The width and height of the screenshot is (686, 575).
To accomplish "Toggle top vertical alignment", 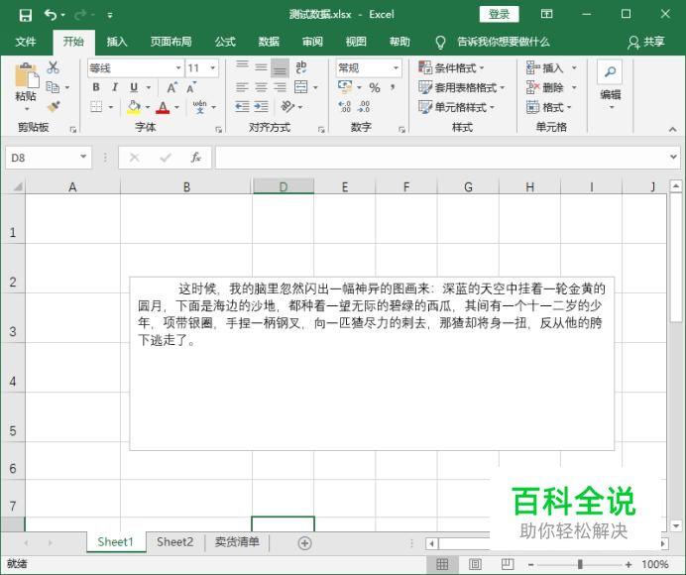I will click(242, 67).
